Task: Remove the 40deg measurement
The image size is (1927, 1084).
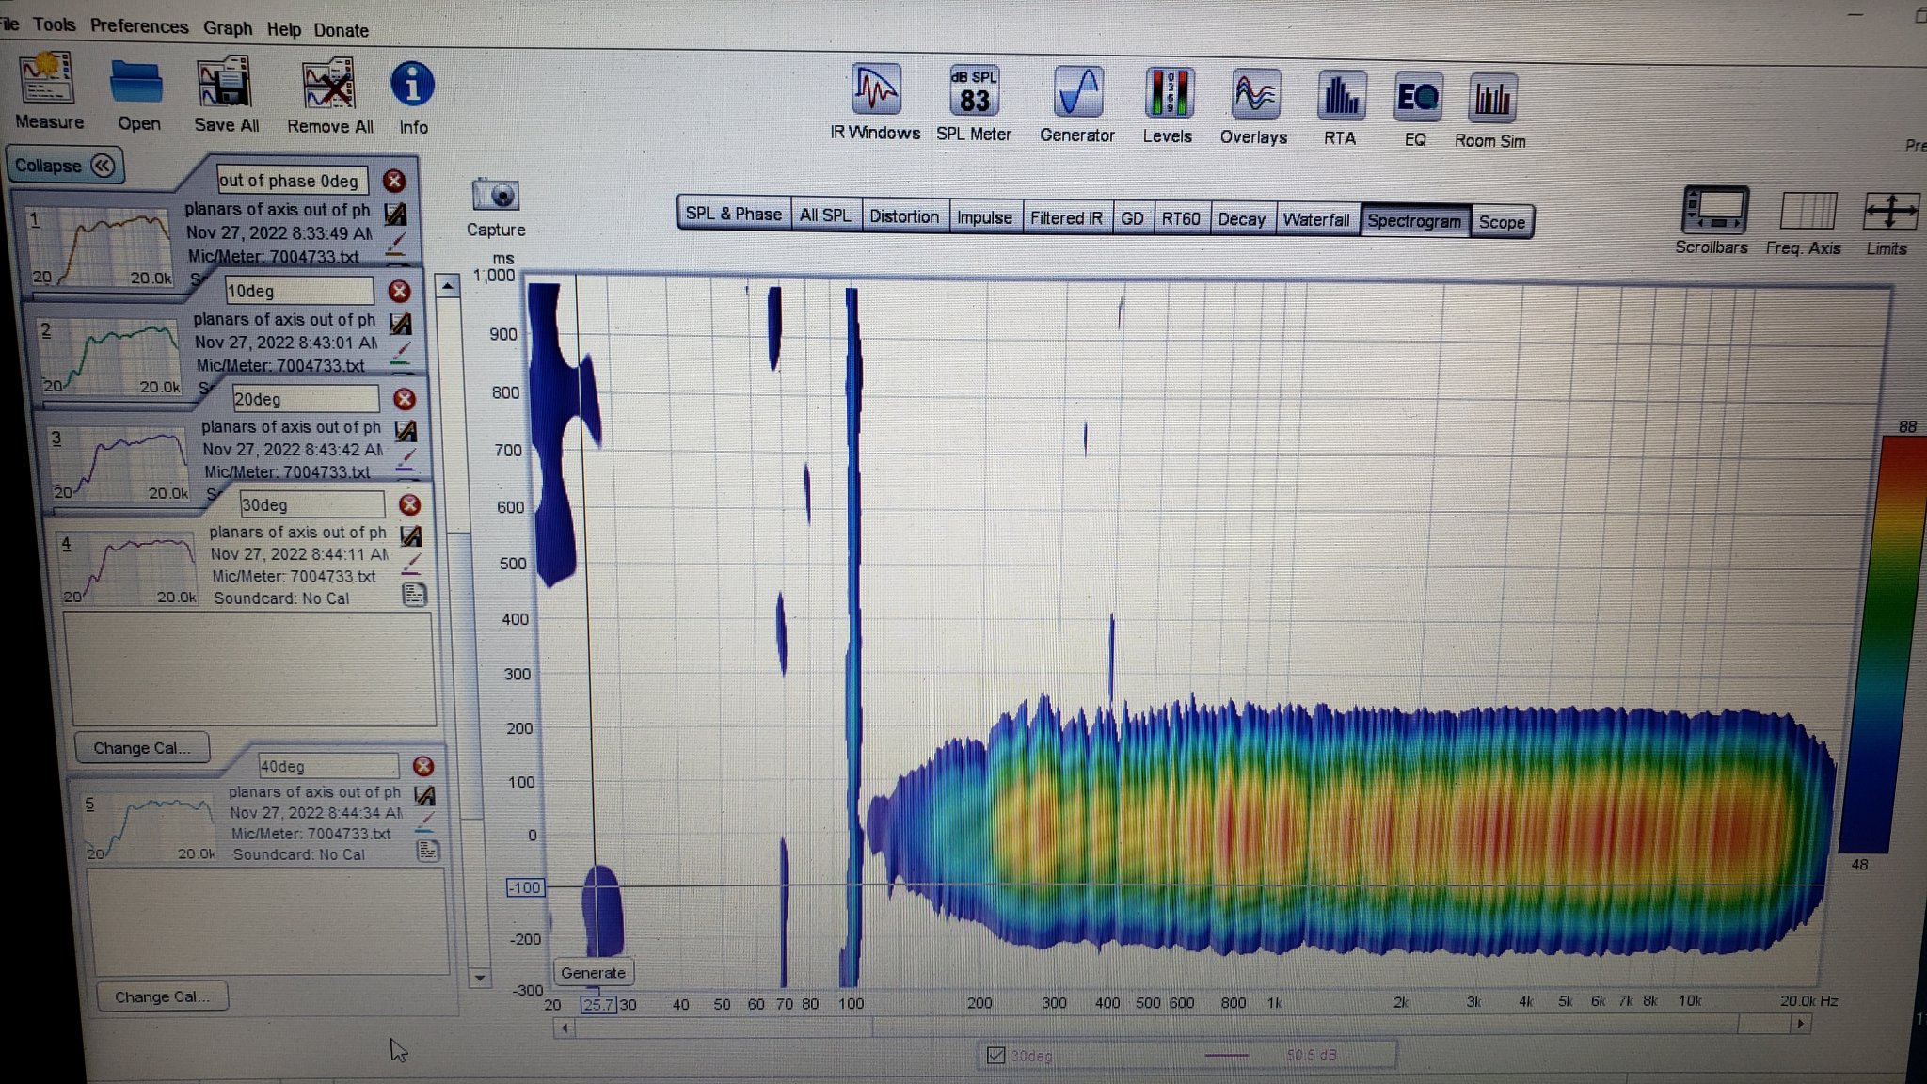Action: pyautogui.click(x=423, y=766)
